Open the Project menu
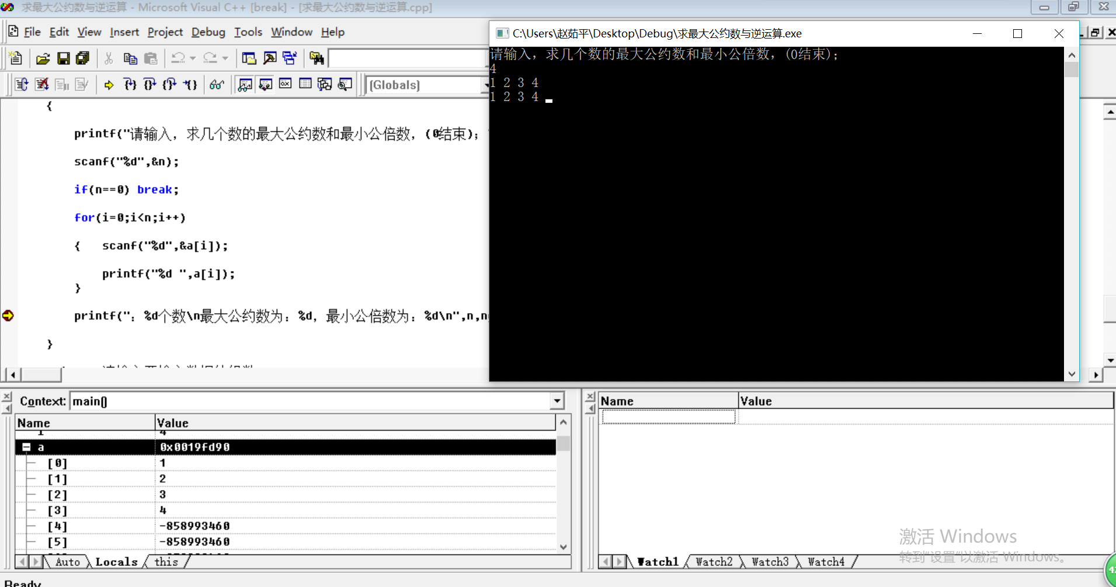Viewport: 1116px width, 587px height. click(165, 32)
